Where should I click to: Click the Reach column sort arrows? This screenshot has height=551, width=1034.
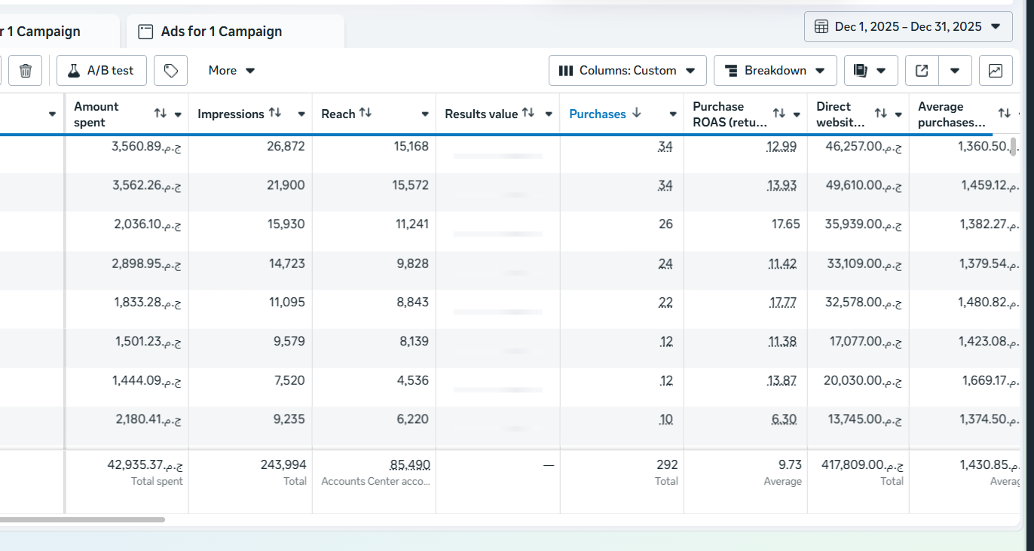pyautogui.click(x=366, y=114)
